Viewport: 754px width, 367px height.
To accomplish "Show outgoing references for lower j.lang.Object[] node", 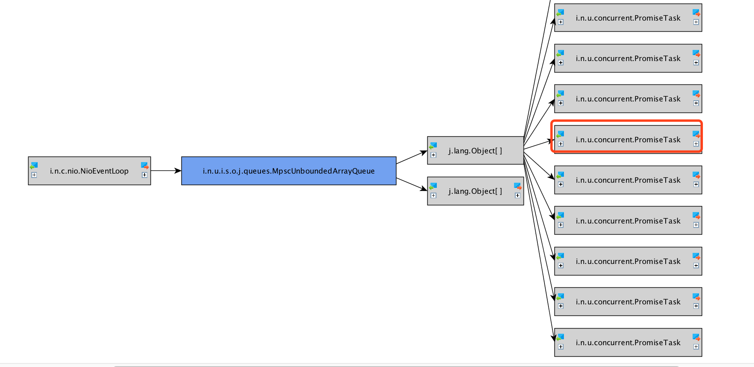I will click(x=518, y=186).
